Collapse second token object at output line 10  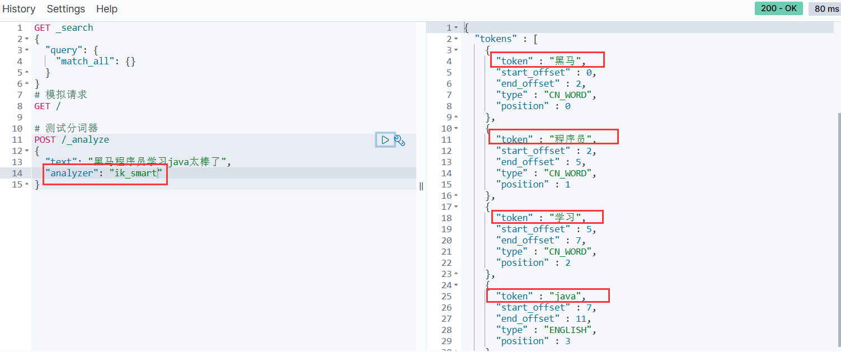pos(456,129)
